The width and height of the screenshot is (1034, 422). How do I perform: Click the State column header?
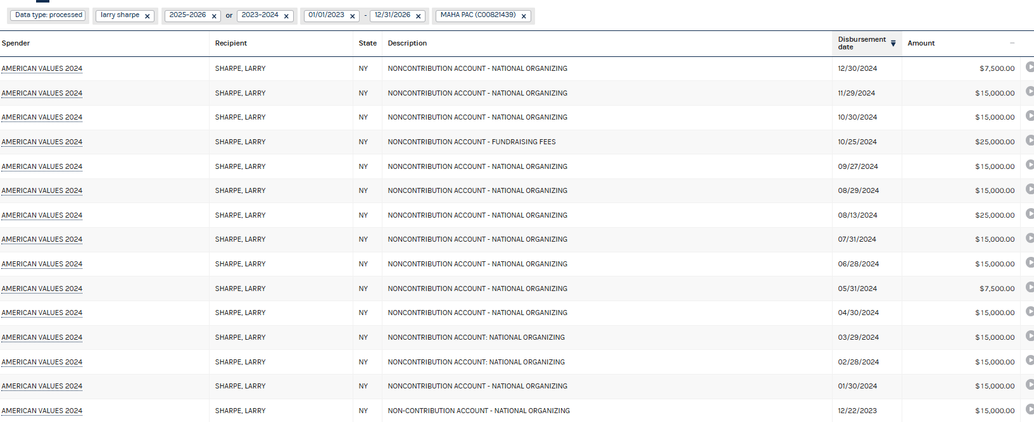click(367, 43)
